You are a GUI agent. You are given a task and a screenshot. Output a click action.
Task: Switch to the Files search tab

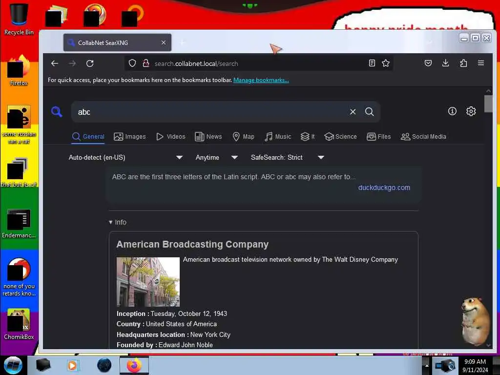378,137
